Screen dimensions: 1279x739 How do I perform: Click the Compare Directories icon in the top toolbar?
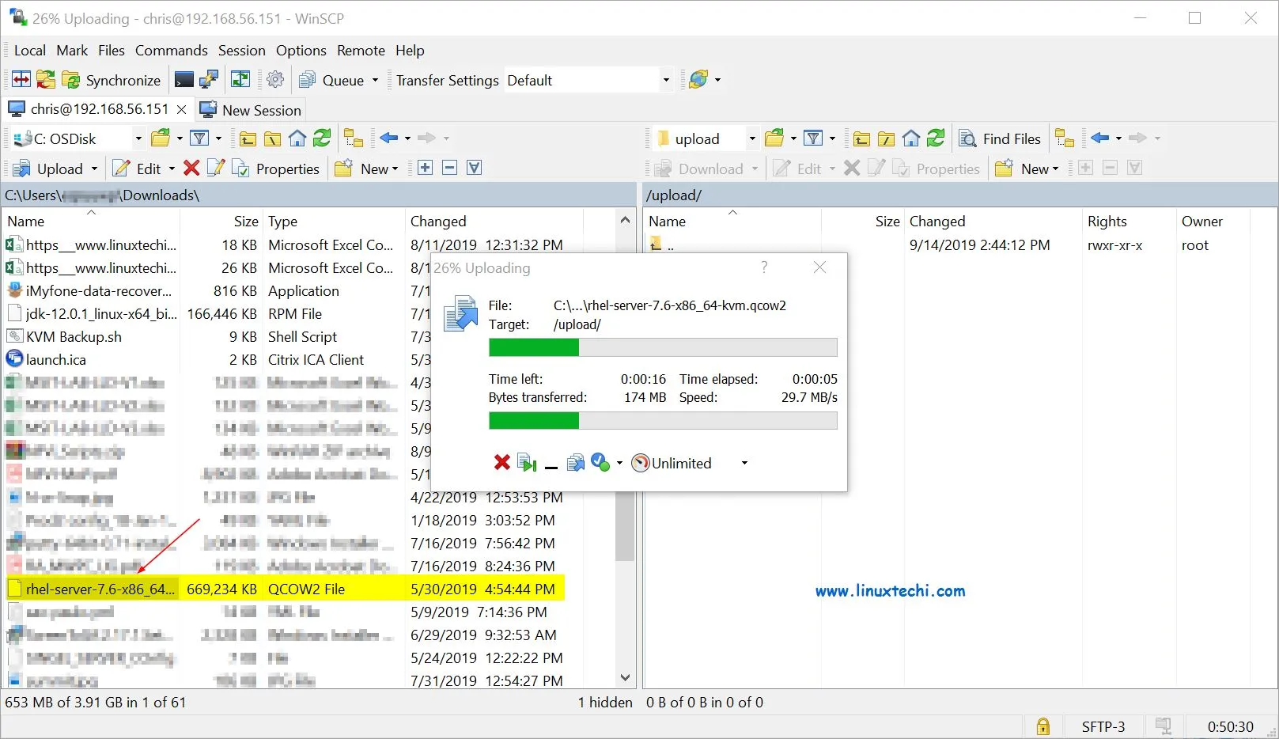click(21, 80)
